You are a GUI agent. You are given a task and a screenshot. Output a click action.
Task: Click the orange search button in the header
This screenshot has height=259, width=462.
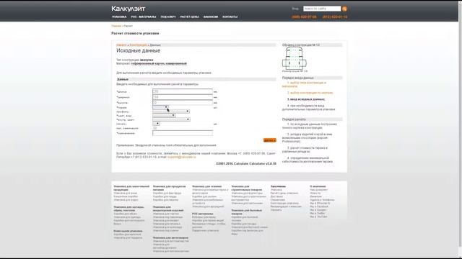click(x=344, y=9)
